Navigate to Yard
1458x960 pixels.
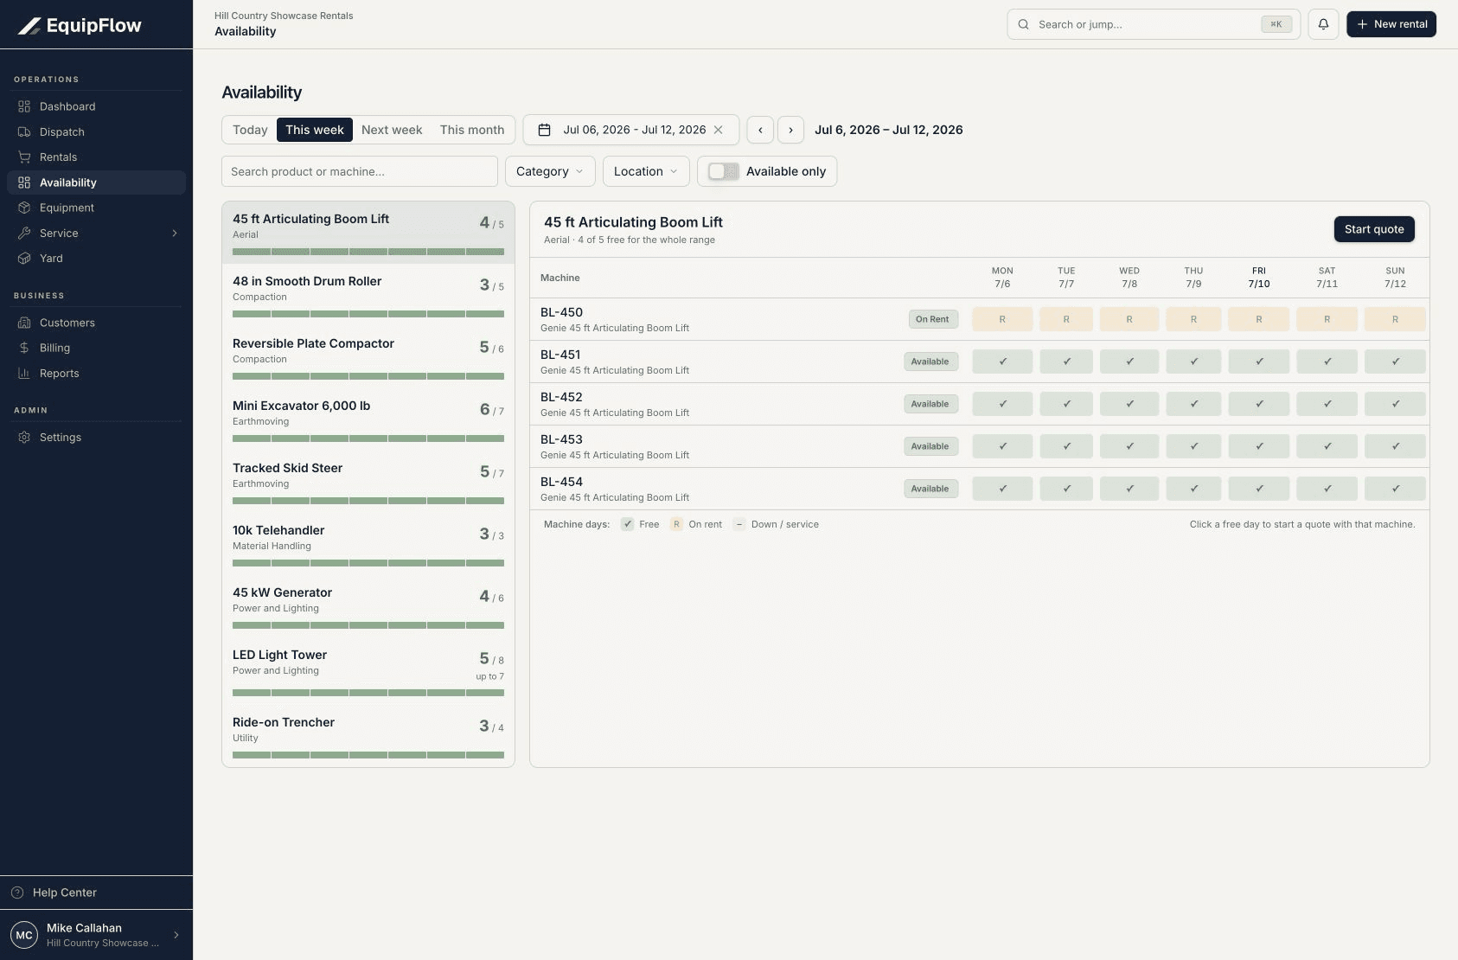[x=96, y=259]
